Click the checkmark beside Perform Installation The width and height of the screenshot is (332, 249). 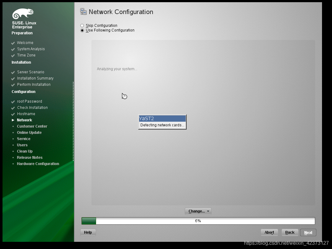[13, 85]
